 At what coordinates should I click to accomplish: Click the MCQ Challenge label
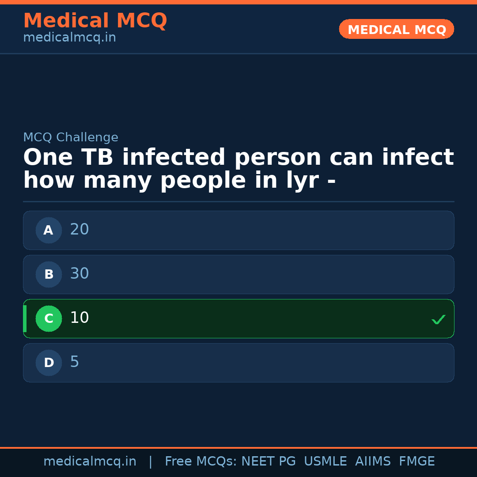pyautogui.click(x=71, y=138)
